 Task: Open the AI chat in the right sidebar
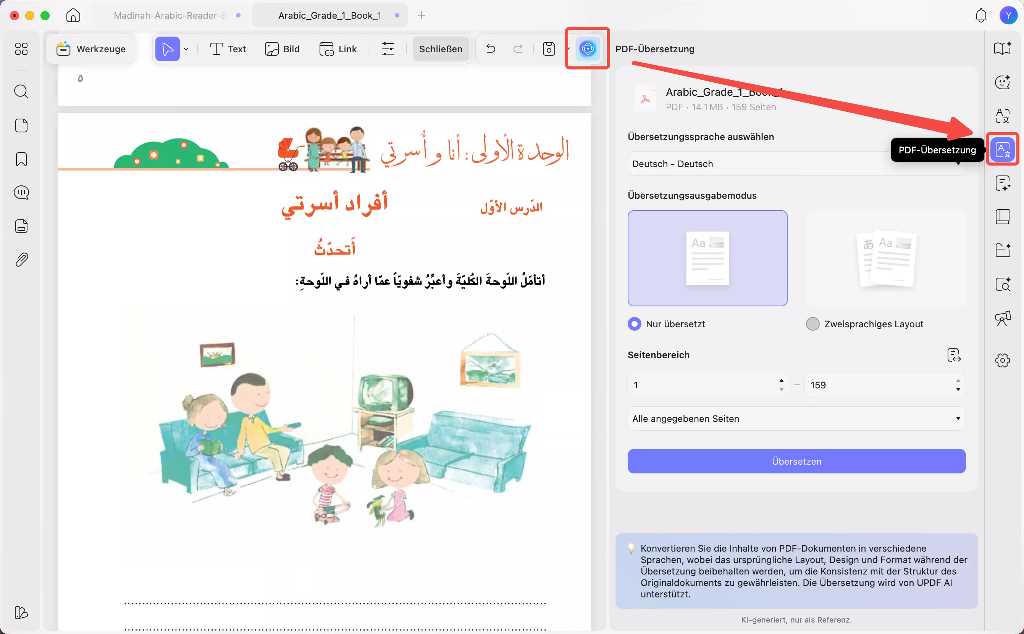1003,82
